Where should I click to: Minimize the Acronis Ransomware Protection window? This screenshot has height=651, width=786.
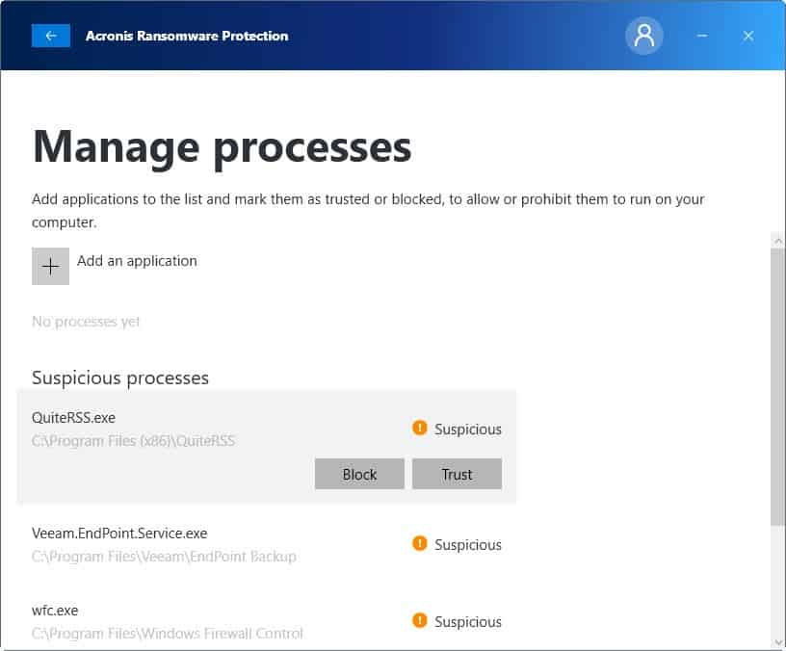(x=702, y=36)
